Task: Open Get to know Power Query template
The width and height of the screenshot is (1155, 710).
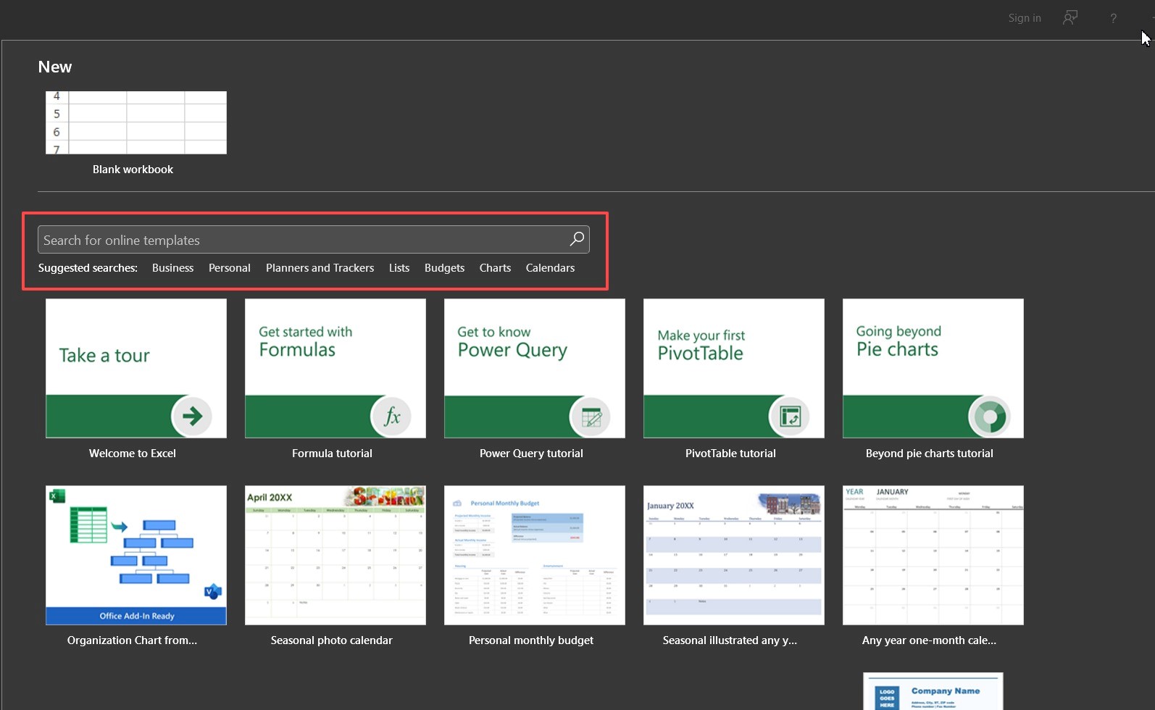Action: 535,368
